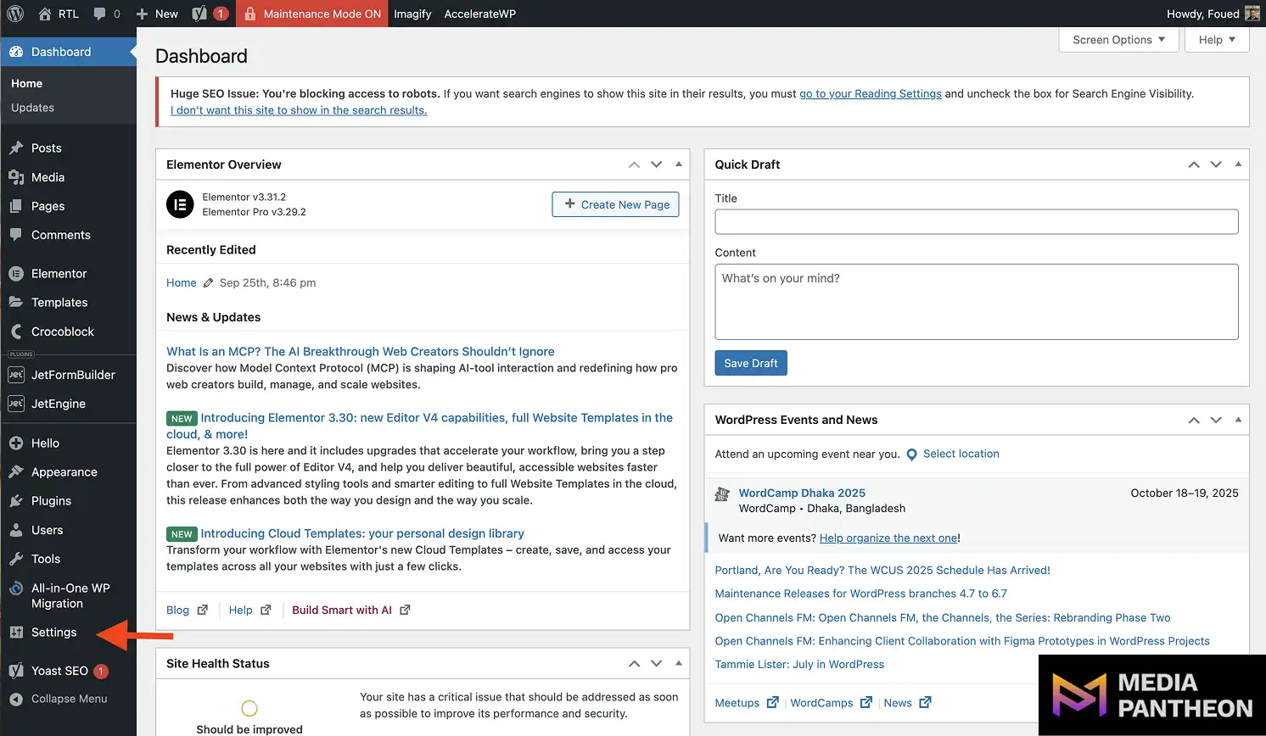The height and width of the screenshot is (736, 1266).
Task: Click Help organize the next one link
Action: [888, 538]
